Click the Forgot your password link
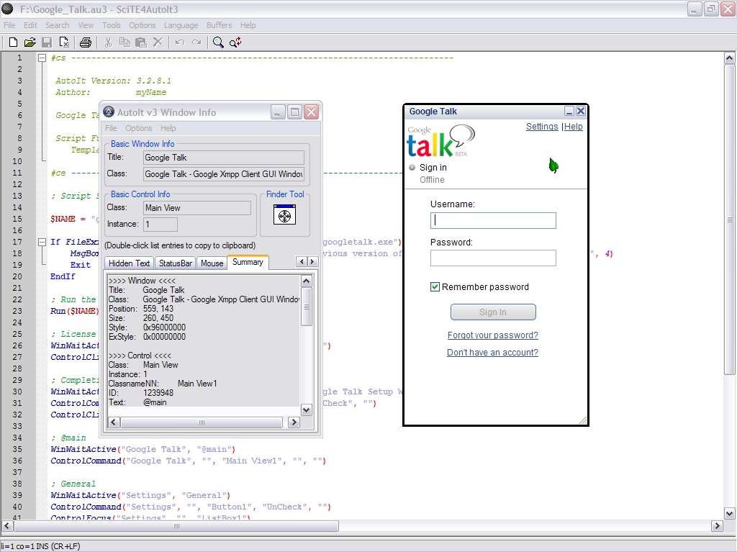The image size is (737, 552). click(x=492, y=335)
